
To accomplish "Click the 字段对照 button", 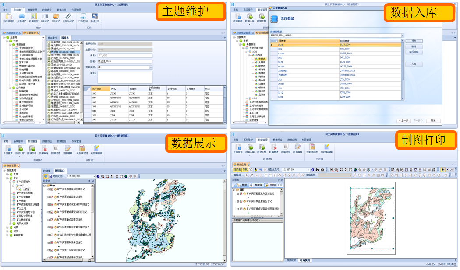I will point(414,52).
